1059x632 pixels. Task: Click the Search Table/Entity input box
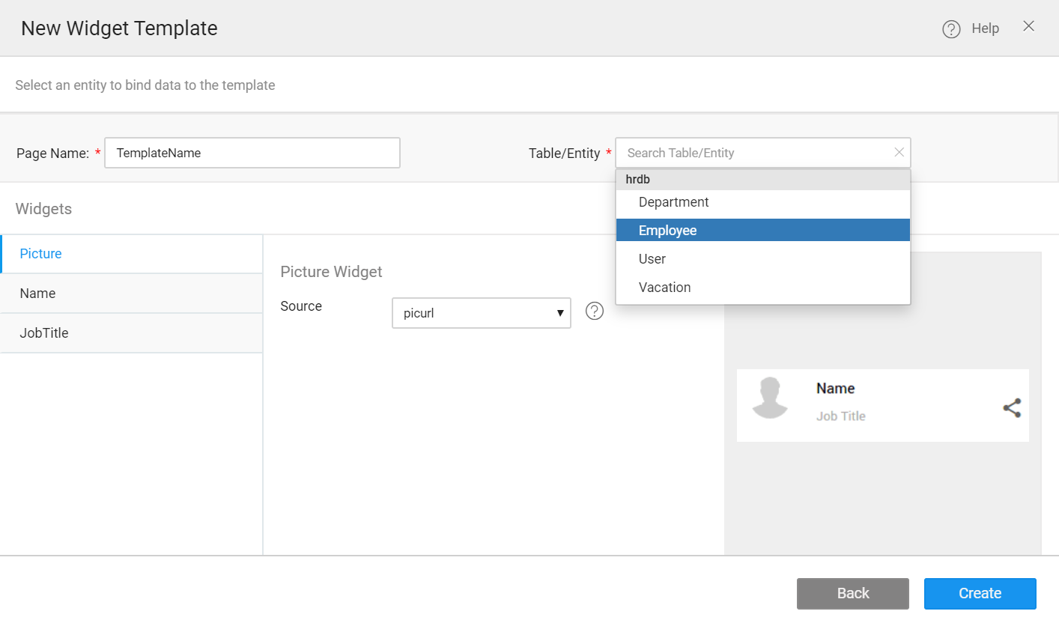753,153
